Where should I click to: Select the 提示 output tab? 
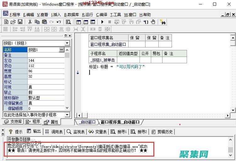click(x=16, y=132)
